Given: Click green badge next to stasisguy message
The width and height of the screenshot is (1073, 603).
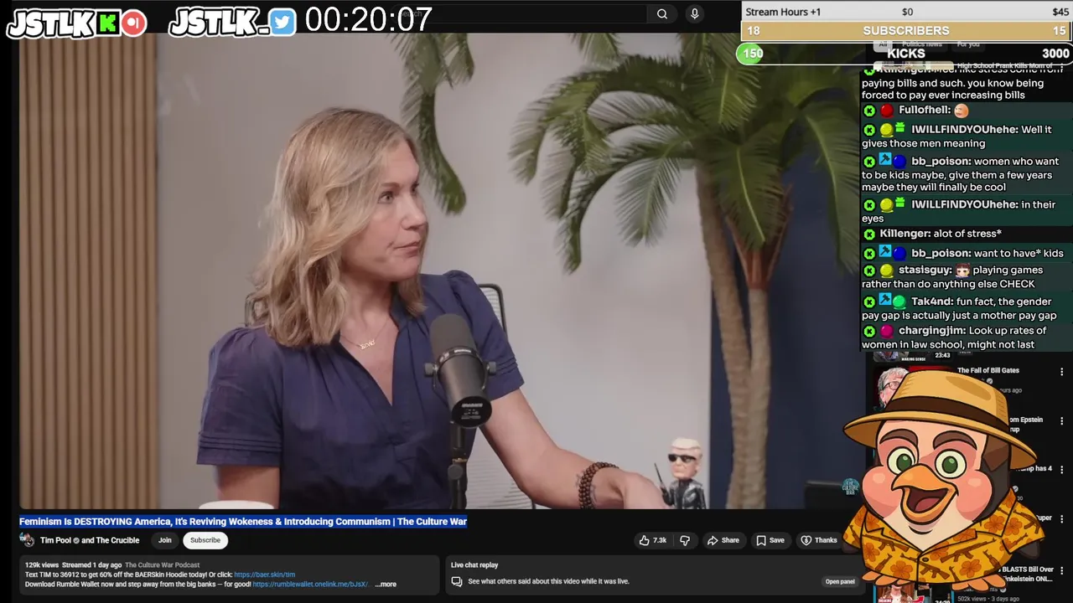Looking at the screenshot, I should pos(869,271).
